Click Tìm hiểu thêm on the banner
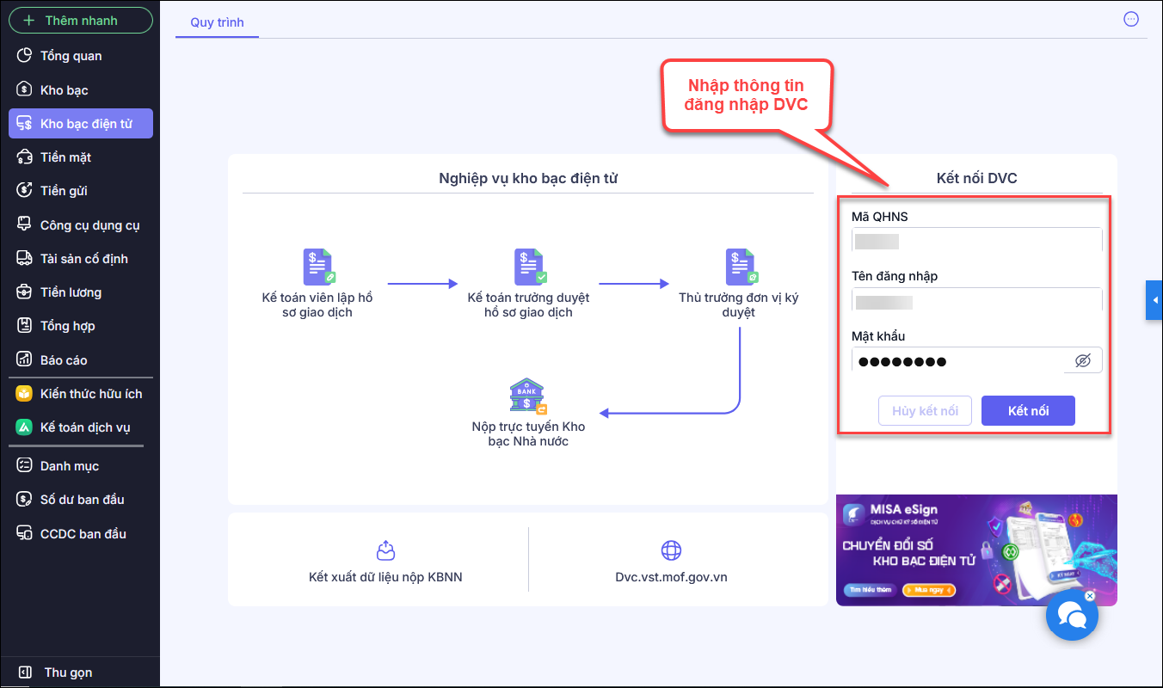Viewport: 1163px width, 688px height. (x=870, y=590)
